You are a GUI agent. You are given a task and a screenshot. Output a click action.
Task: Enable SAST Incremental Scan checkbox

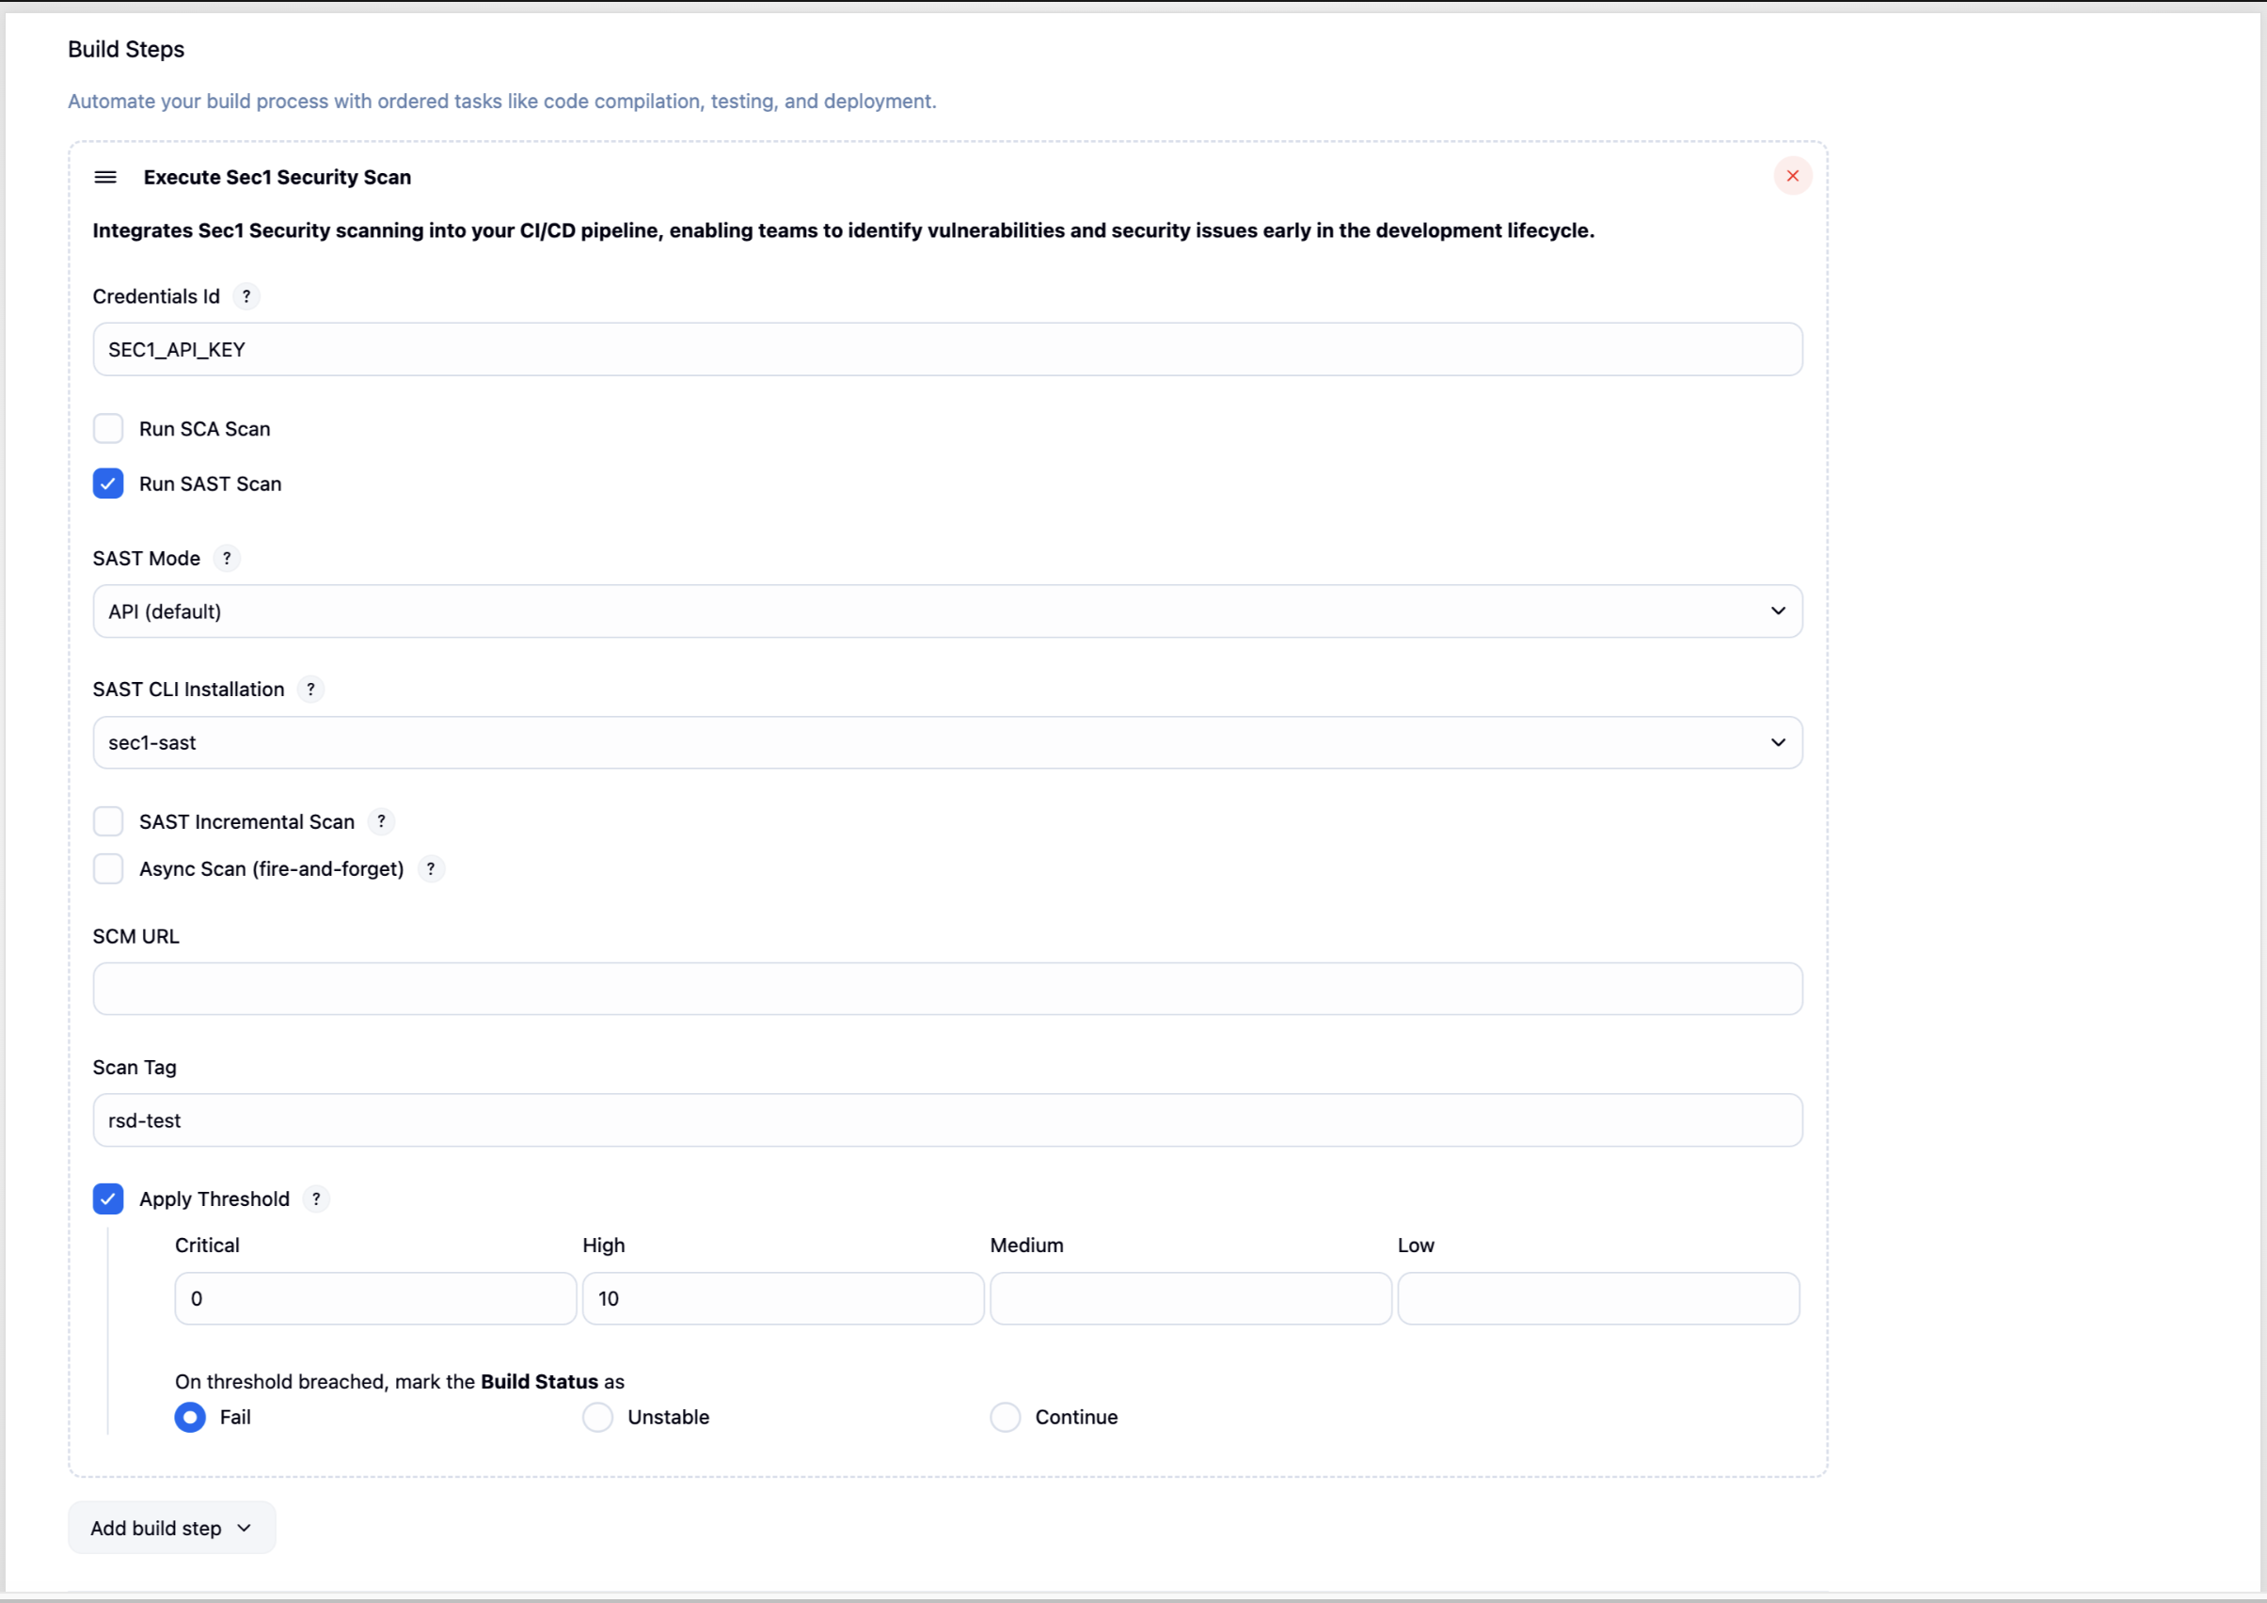pyautogui.click(x=108, y=822)
